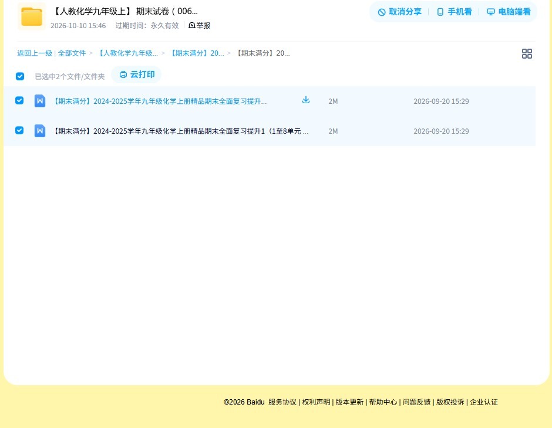Click the 复习提升1 file's 2M size
The image size is (552, 428).
[333, 131]
